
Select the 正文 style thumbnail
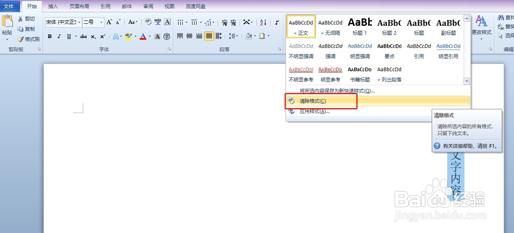click(x=301, y=26)
